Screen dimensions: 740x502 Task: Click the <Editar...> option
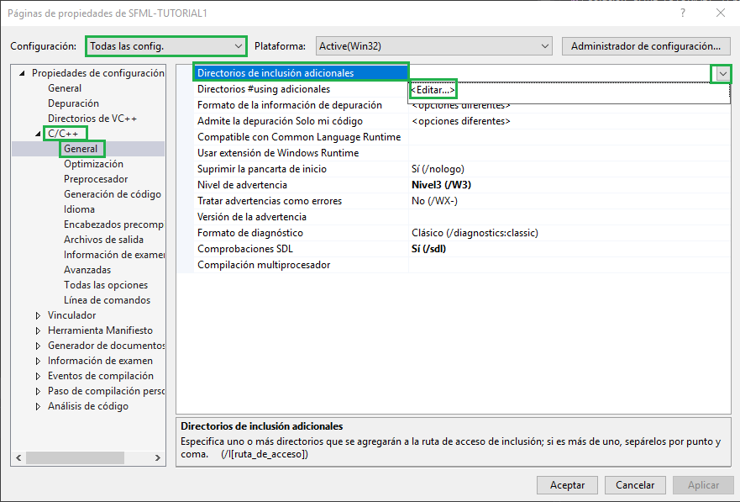tap(433, 88)
